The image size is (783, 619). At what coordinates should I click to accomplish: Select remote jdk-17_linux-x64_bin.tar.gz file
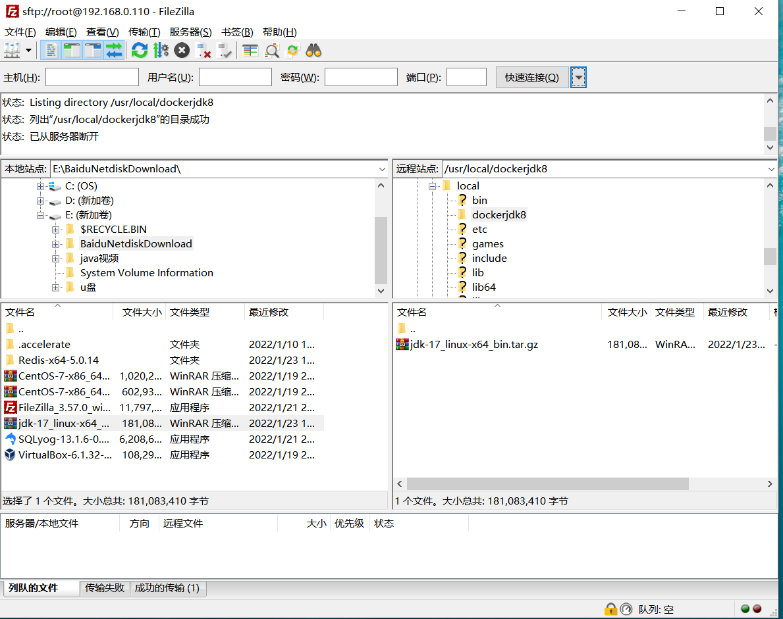point(586,344)
